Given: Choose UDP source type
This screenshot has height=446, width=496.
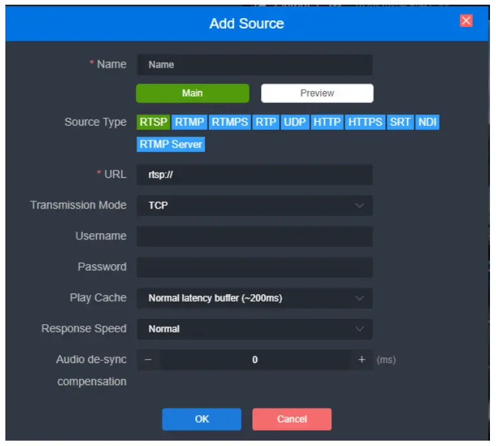Looking at the screenshot, I should (x=295, y=122).
